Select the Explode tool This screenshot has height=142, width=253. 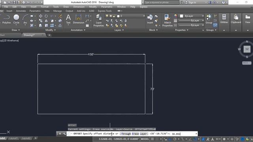point(60,21)
